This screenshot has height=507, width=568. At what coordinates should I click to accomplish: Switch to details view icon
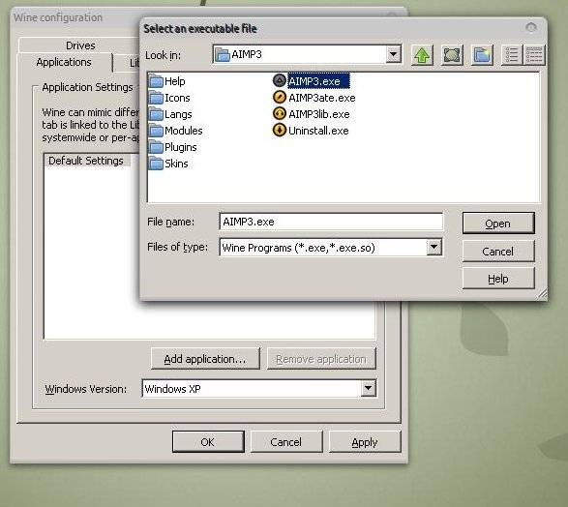pos(534,55)
